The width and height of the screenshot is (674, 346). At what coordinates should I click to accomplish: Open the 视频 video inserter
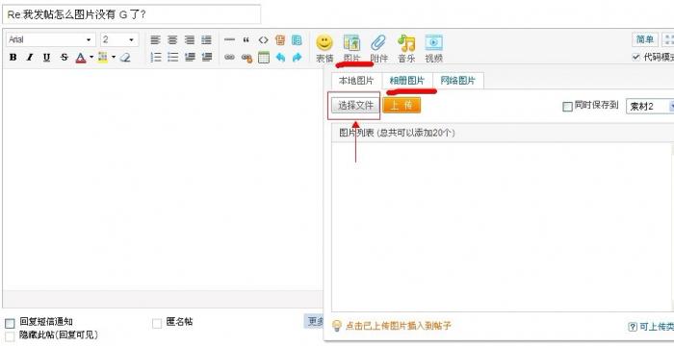click(x=433, y=48)
